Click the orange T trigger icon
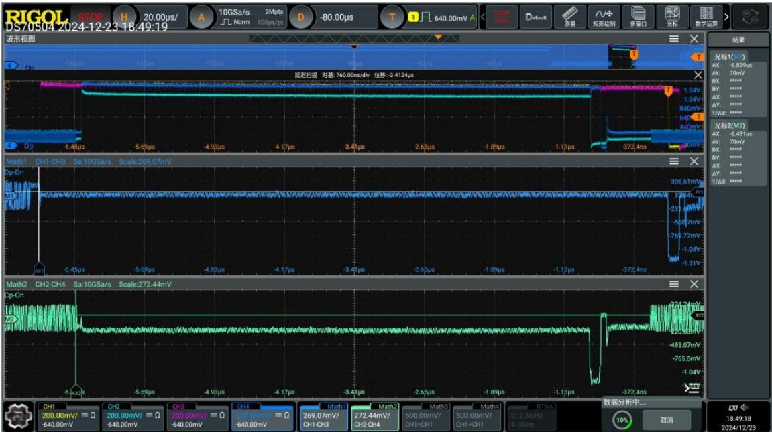This screenshot has height=432, width=772. 392,17
